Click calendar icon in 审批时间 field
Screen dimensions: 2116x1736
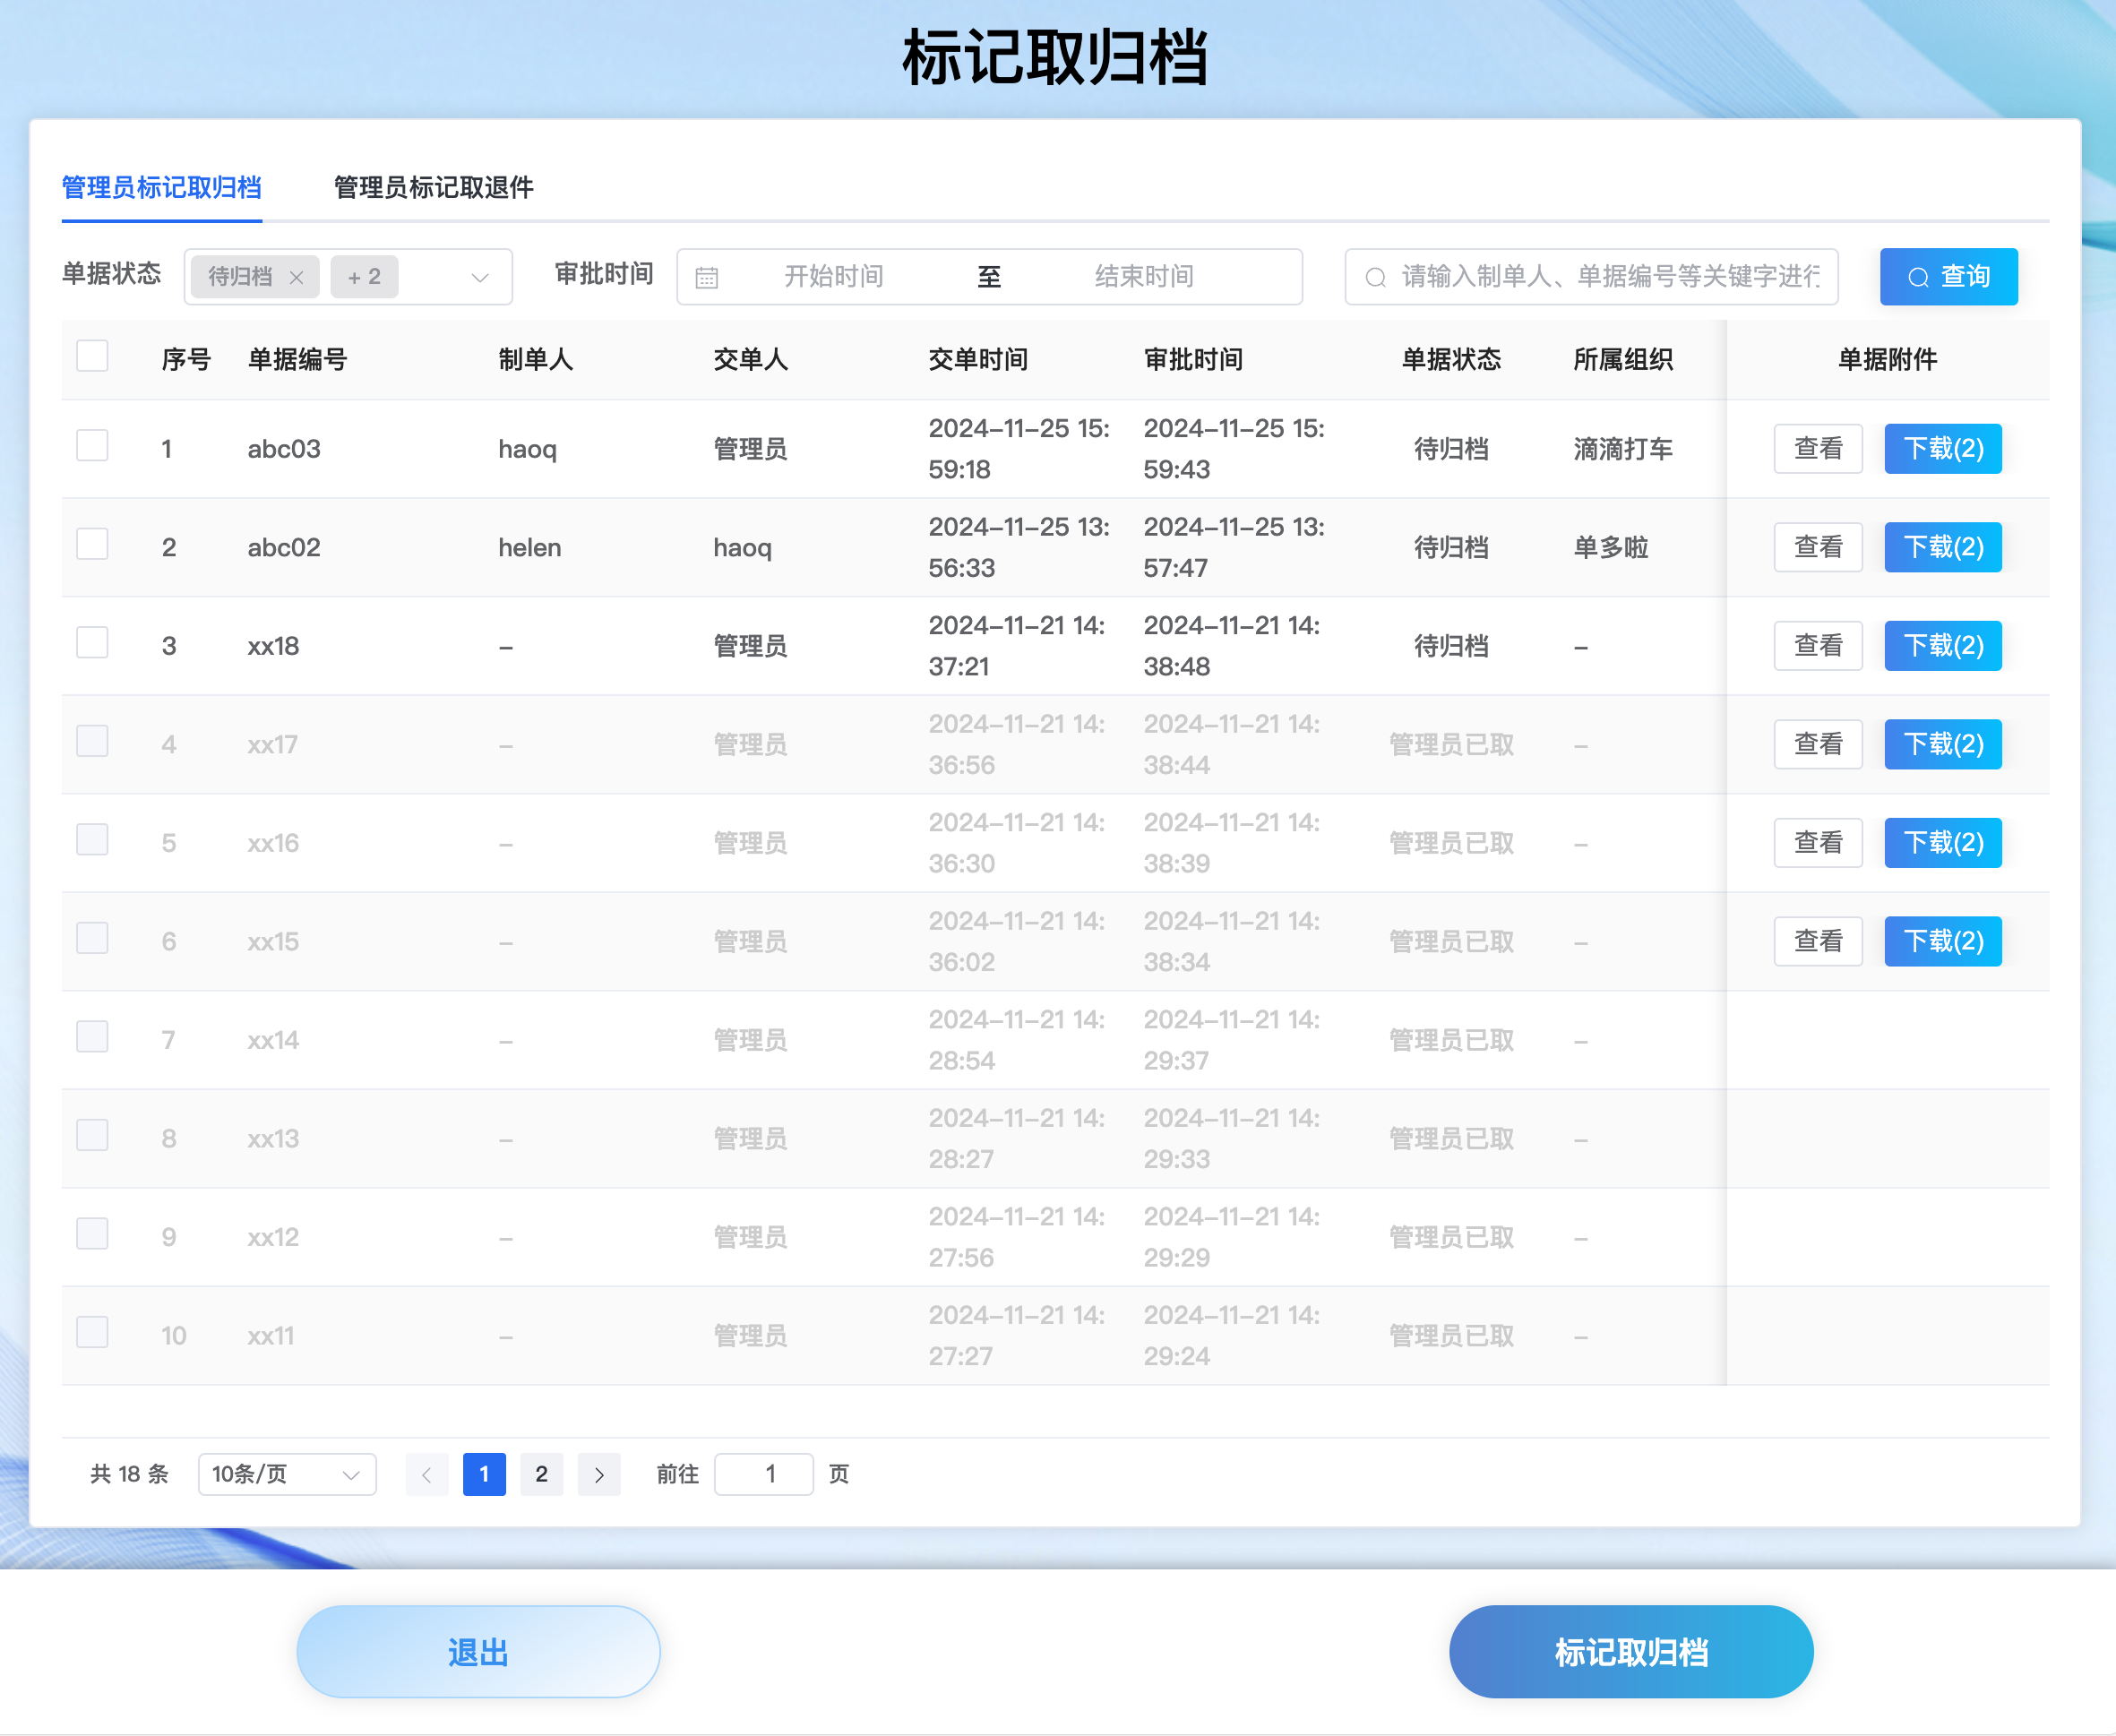pyautogui.click(x=707, y=278)
